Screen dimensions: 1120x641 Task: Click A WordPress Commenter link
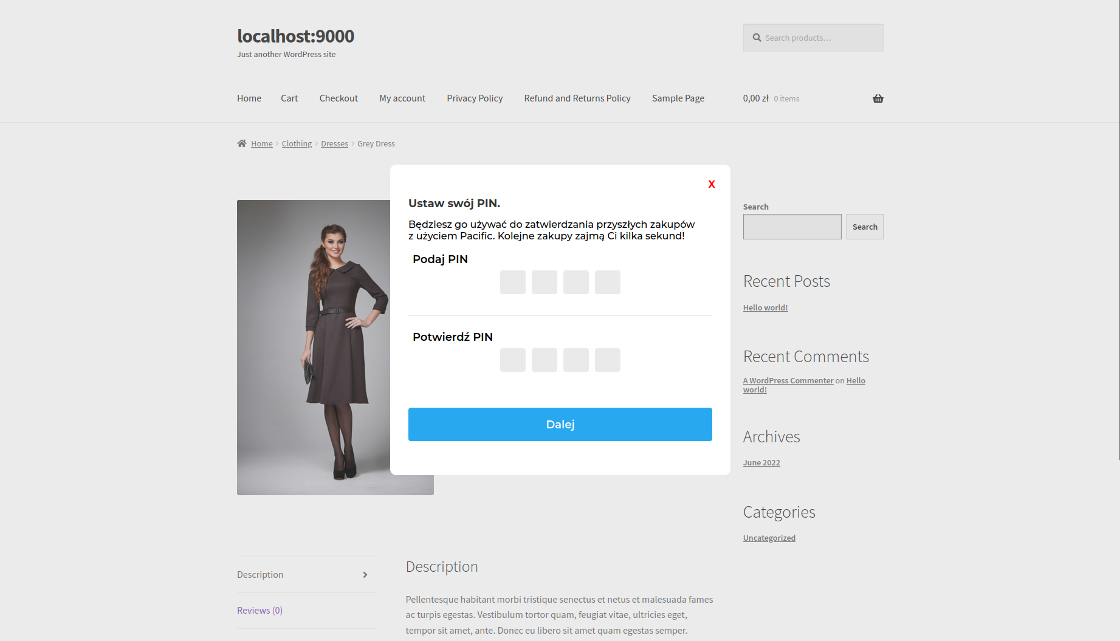788,381
